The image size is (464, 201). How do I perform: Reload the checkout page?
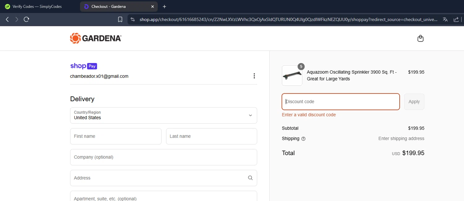(x=27, y=19)
